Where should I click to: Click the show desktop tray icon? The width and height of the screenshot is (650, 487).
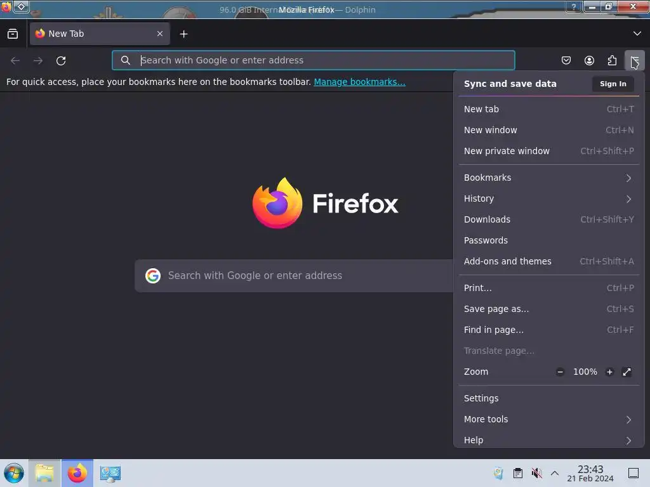pyautogui.click(x=633, y=473)
